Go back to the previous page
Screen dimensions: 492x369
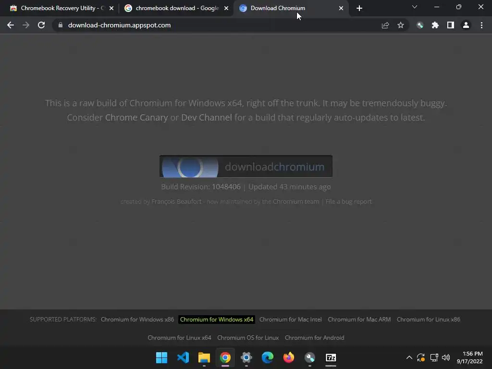point(11,25)
